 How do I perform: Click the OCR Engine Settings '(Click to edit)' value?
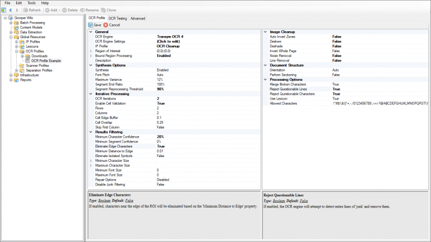[168, 41]
